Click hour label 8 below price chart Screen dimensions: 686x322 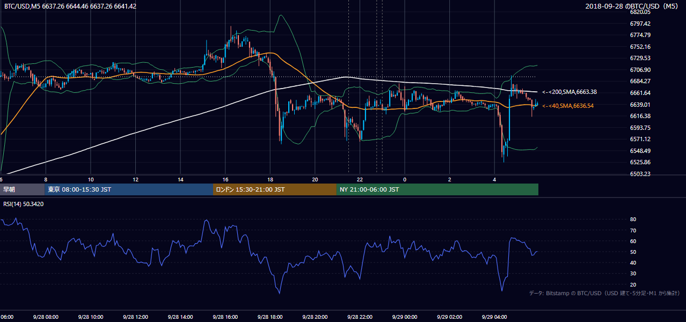pyautogui.click(x=46, y=179)
